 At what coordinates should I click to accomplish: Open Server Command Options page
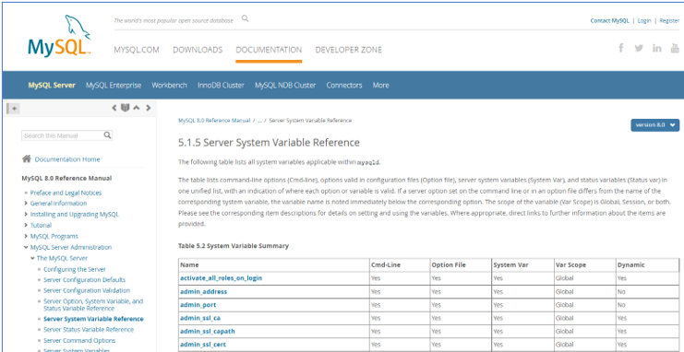(79, 341)
